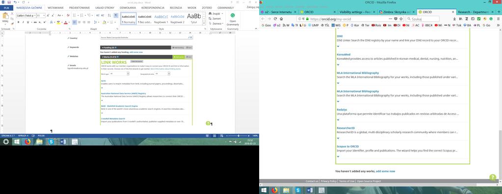Open the Terms of Use footer link

coord(347,181)
